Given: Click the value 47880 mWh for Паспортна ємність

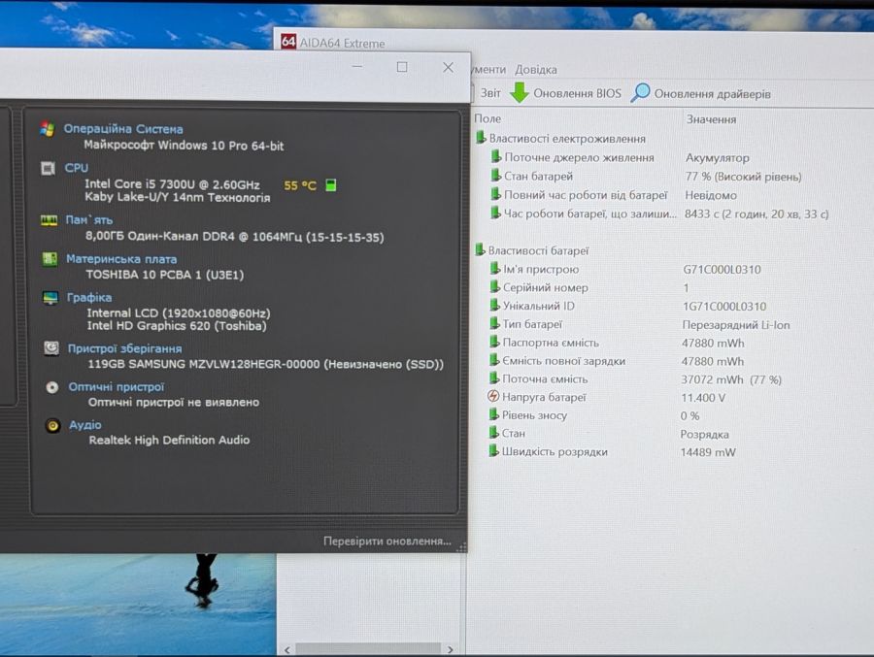Looking at the screenshot, I should click(x=713, y=343).
